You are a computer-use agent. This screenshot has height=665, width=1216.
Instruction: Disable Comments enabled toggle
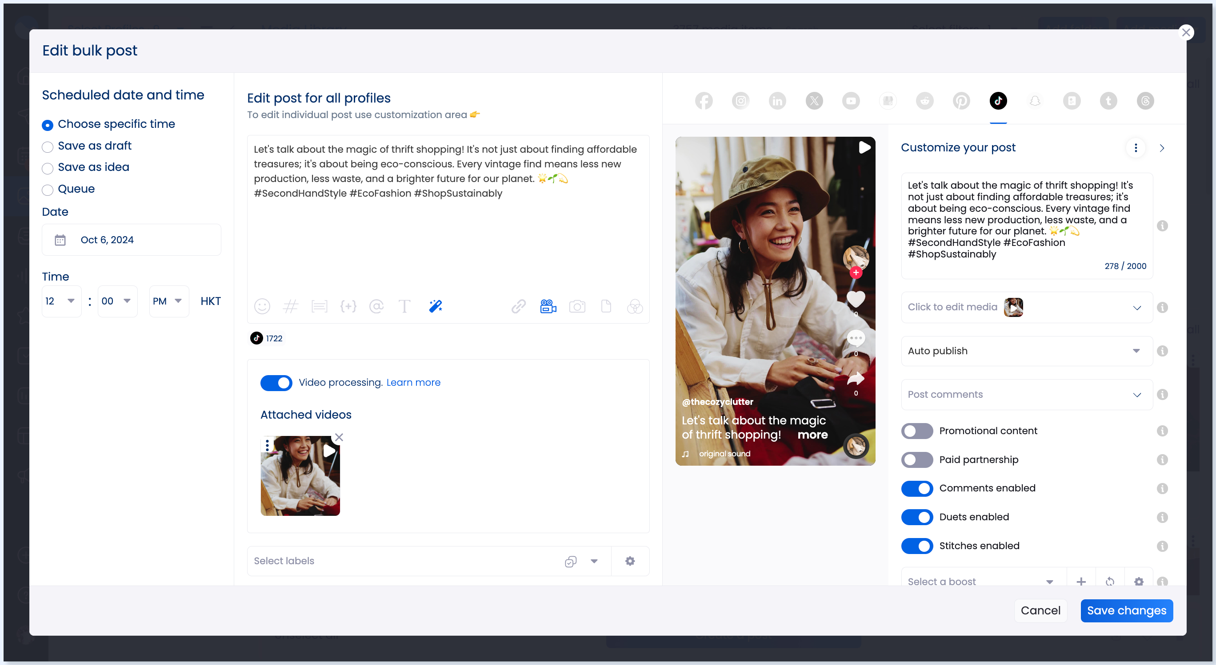tap(917, 488)
